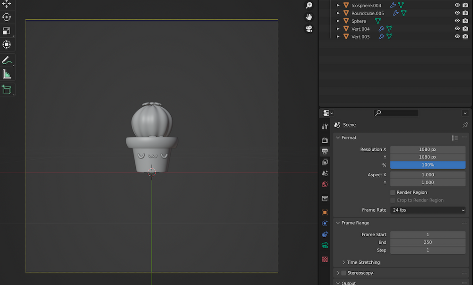
Task: Enable the Render Region checkbox
Action: [x=393, y=192]
